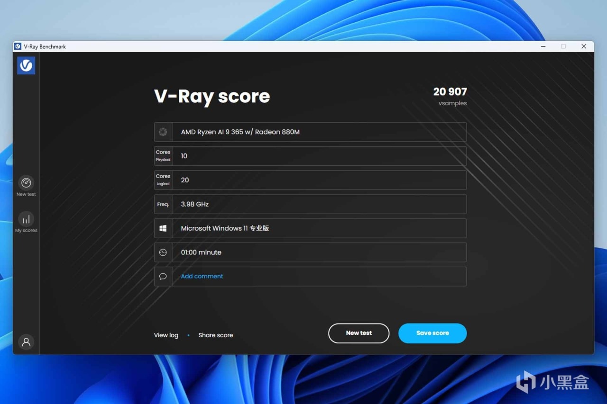Click the Windows logo icon in OS row
Screen dimensions: 607x404
point(163,228)
